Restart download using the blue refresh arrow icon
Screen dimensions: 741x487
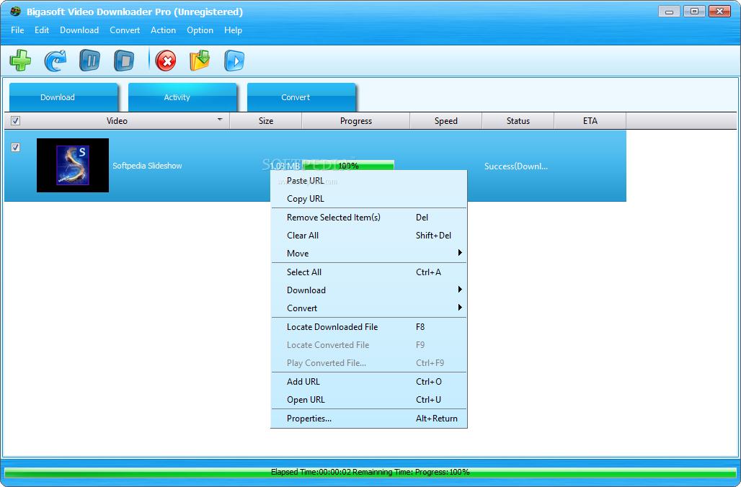55,60
